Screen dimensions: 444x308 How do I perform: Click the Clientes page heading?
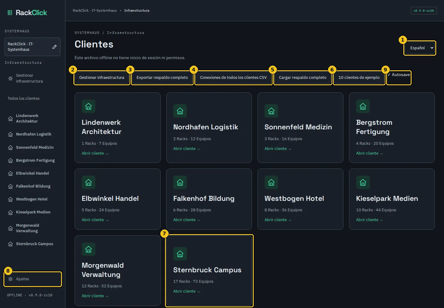(x=94, y=44)
